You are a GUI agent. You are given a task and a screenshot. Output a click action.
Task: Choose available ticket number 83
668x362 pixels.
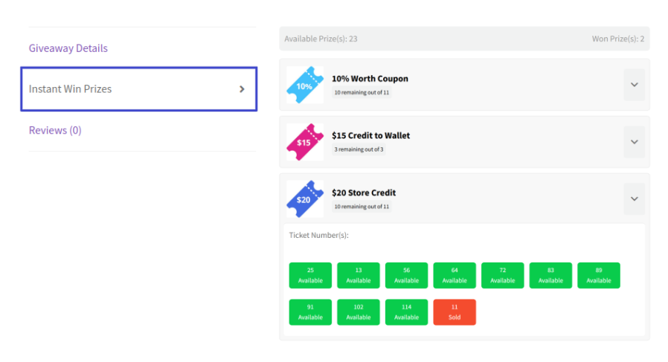coord(550,275)
